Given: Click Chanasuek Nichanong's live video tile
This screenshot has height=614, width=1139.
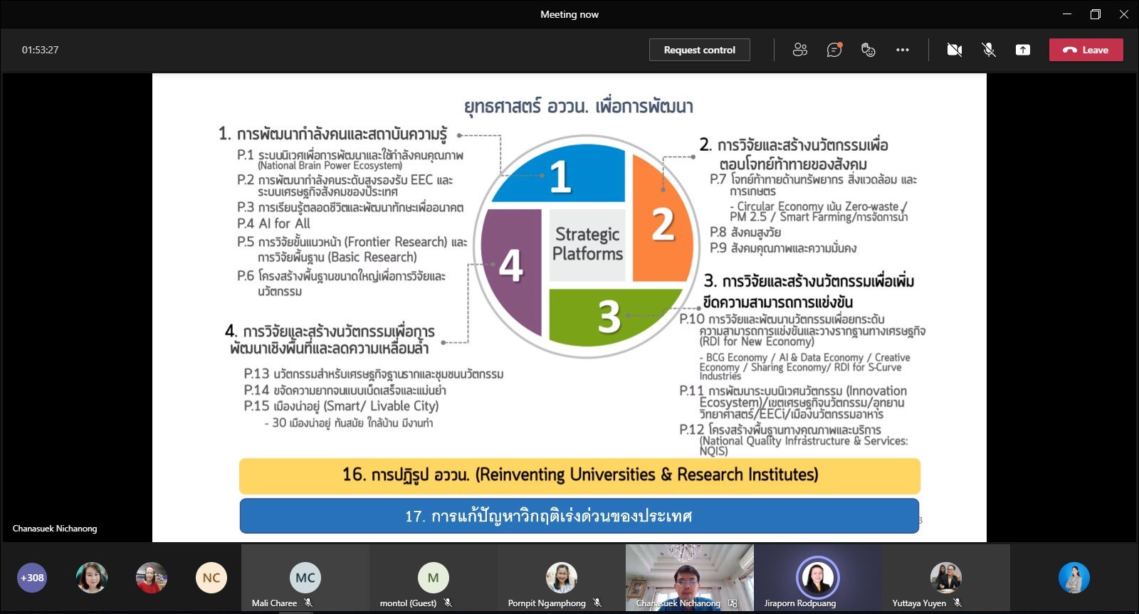Looking at the screenshot, I should 689,576.
